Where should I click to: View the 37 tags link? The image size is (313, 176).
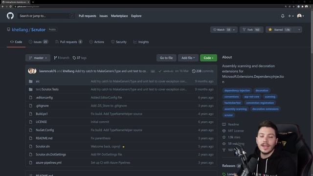point(79,58)
